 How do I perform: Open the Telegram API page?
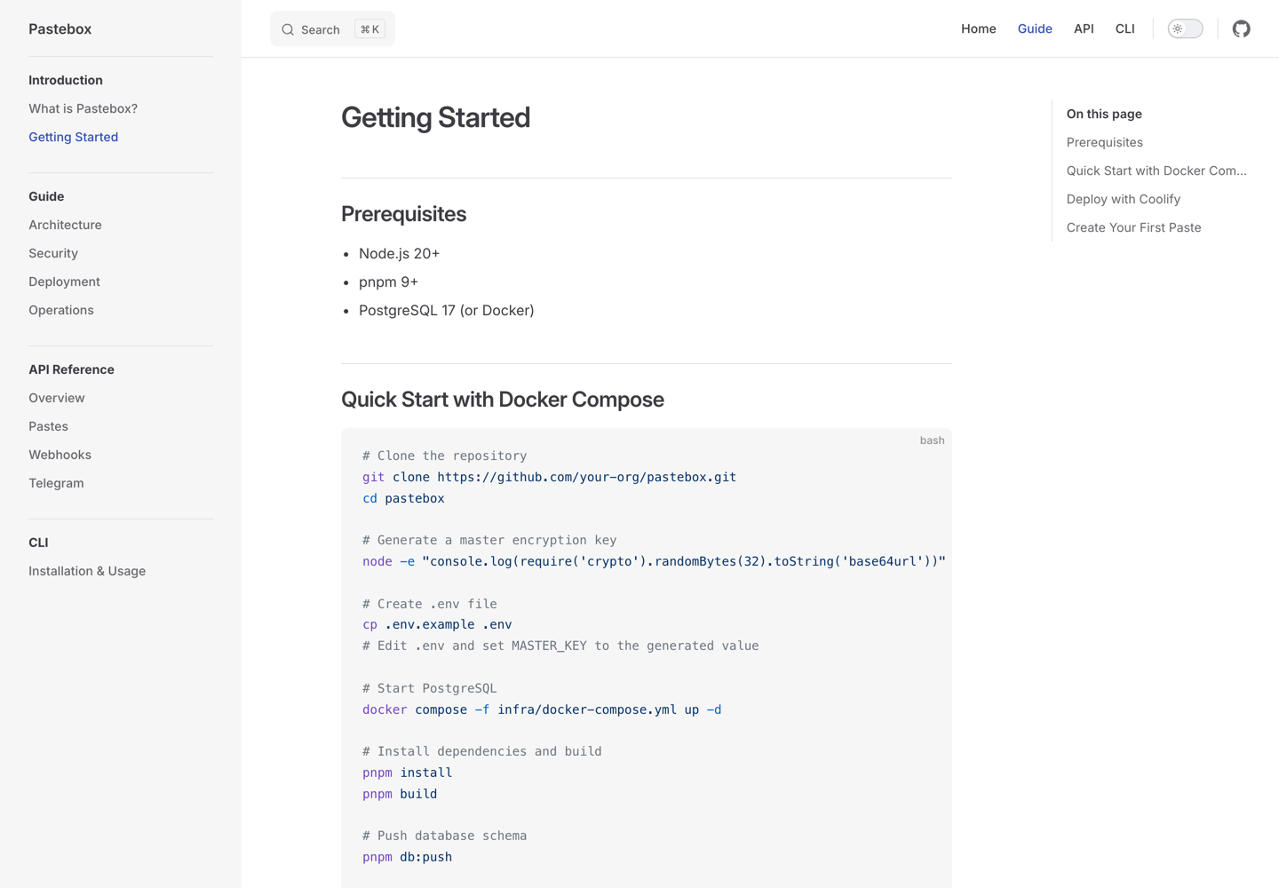pyautogui.click(x=56, y=483)
